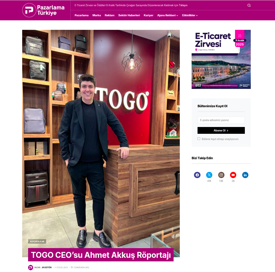This screenshot has width=275, height=272.
Task: Open the Facebook follow icon
Action: coord(197,175)
